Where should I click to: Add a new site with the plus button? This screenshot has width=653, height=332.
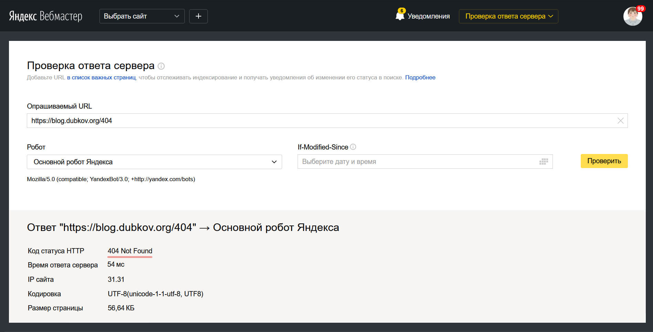click(199, 16)
